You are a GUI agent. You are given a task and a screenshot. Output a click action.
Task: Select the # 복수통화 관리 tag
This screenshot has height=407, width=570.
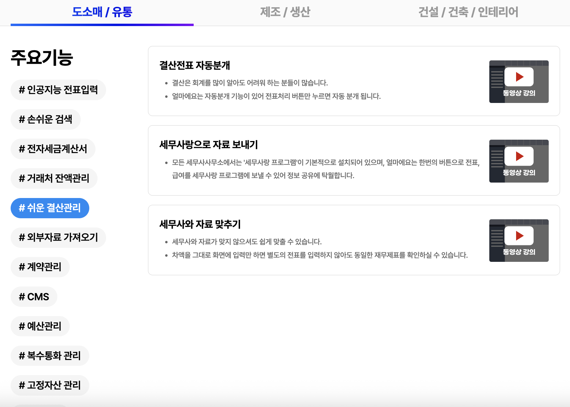[x=49, y=356]
